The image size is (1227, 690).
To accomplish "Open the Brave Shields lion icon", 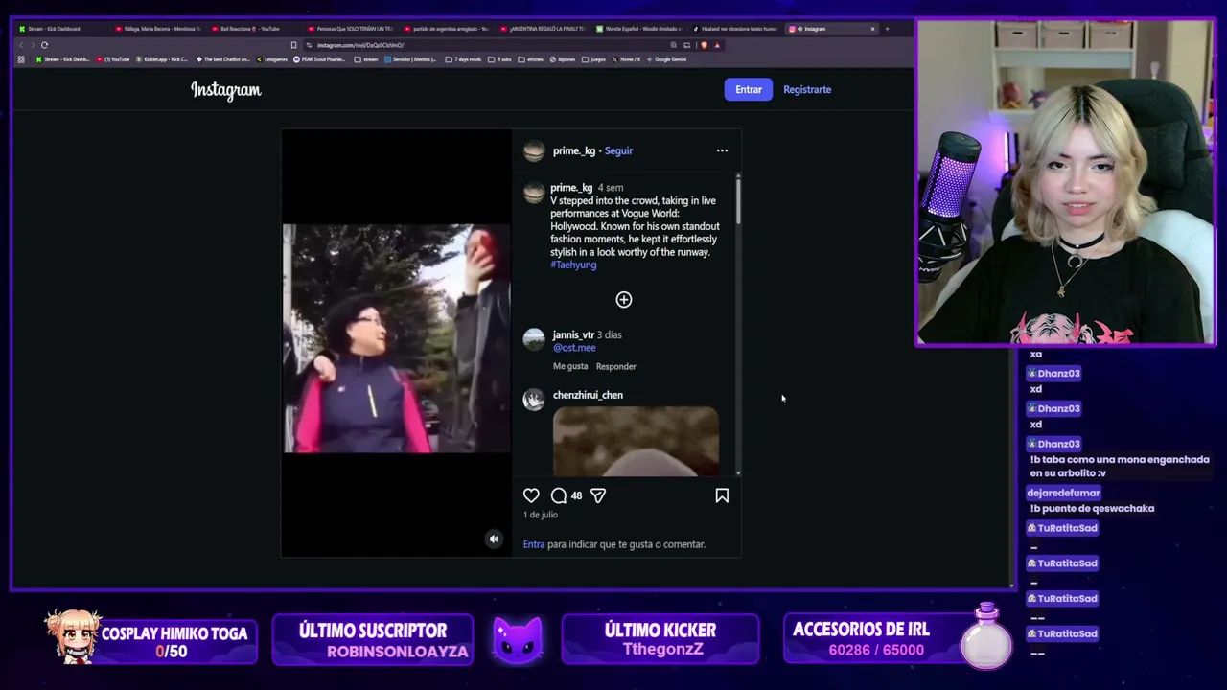I will 704,45.
